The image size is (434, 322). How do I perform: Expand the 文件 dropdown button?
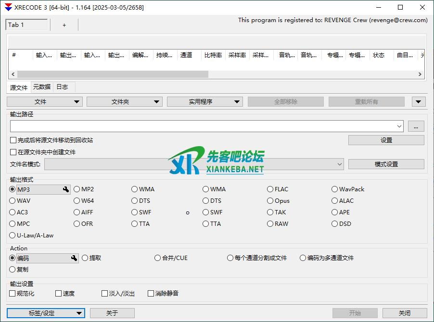pos(45,102)
